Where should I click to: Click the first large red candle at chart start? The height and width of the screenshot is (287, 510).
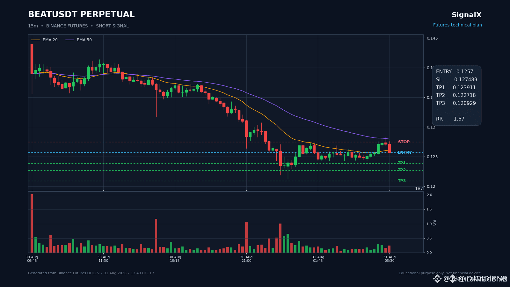click(x=32, y=59)
